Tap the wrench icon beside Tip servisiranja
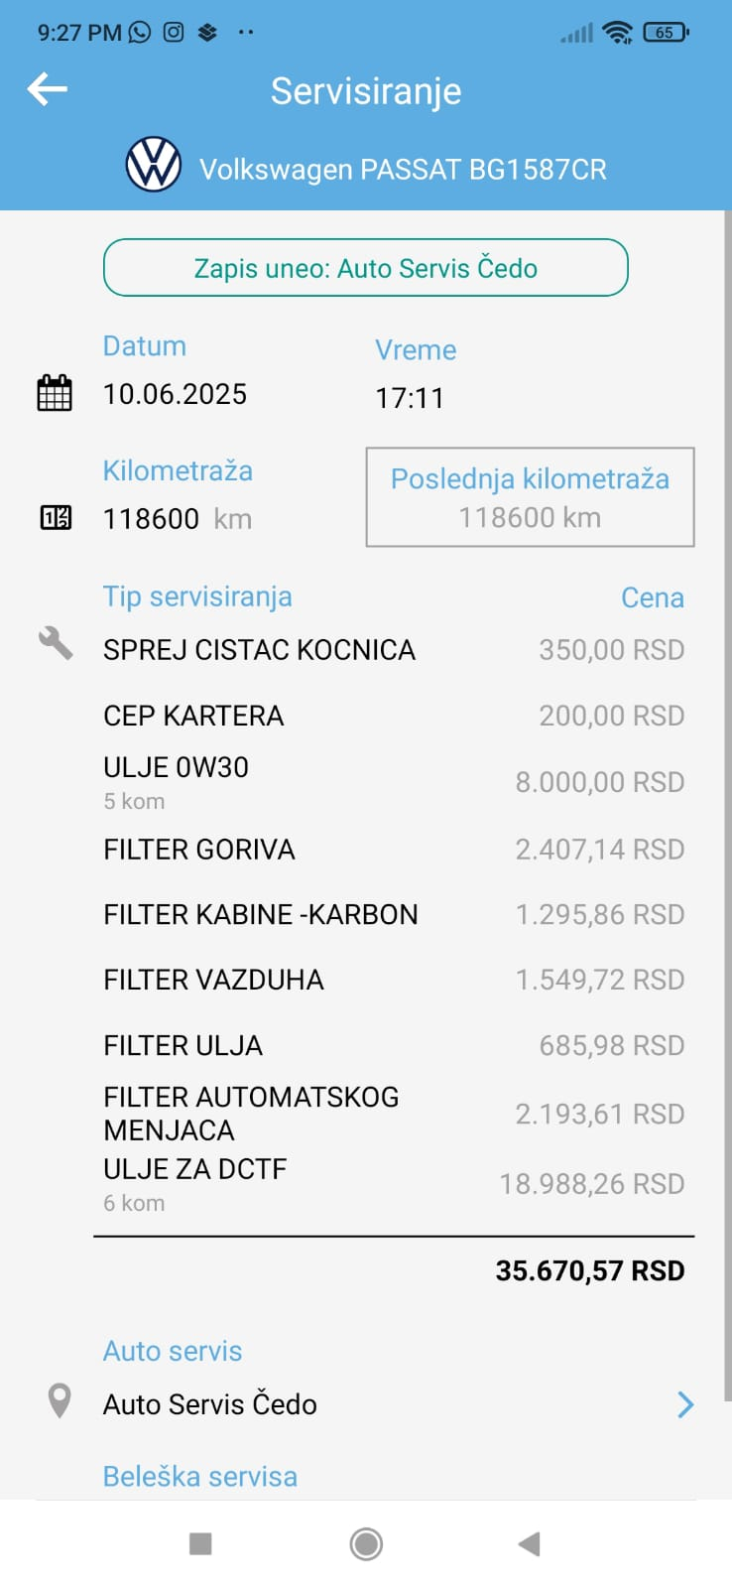This screenshot has width=732, height=1588. click(56, 643)
